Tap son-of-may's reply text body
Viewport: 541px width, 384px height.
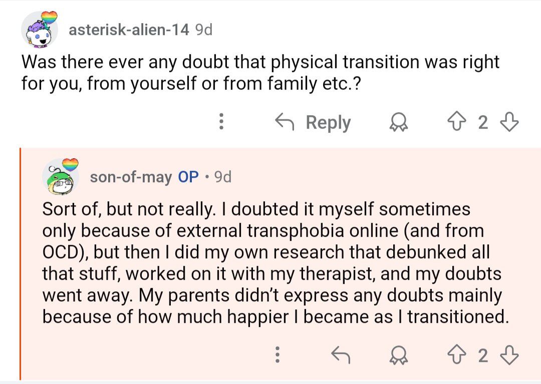point(270,263)
